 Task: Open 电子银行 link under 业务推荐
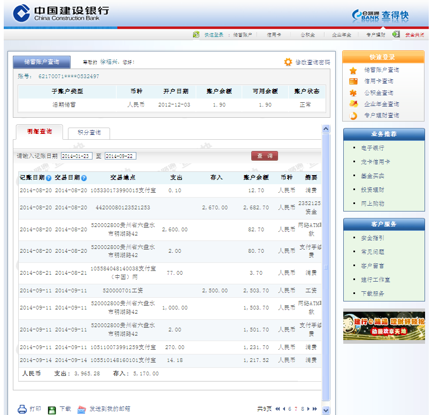[372, 148]
